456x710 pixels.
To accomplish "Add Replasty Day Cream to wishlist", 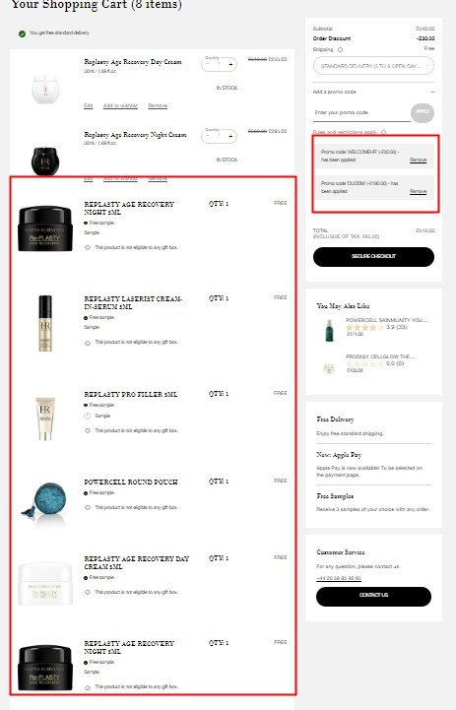I will 120,105.
